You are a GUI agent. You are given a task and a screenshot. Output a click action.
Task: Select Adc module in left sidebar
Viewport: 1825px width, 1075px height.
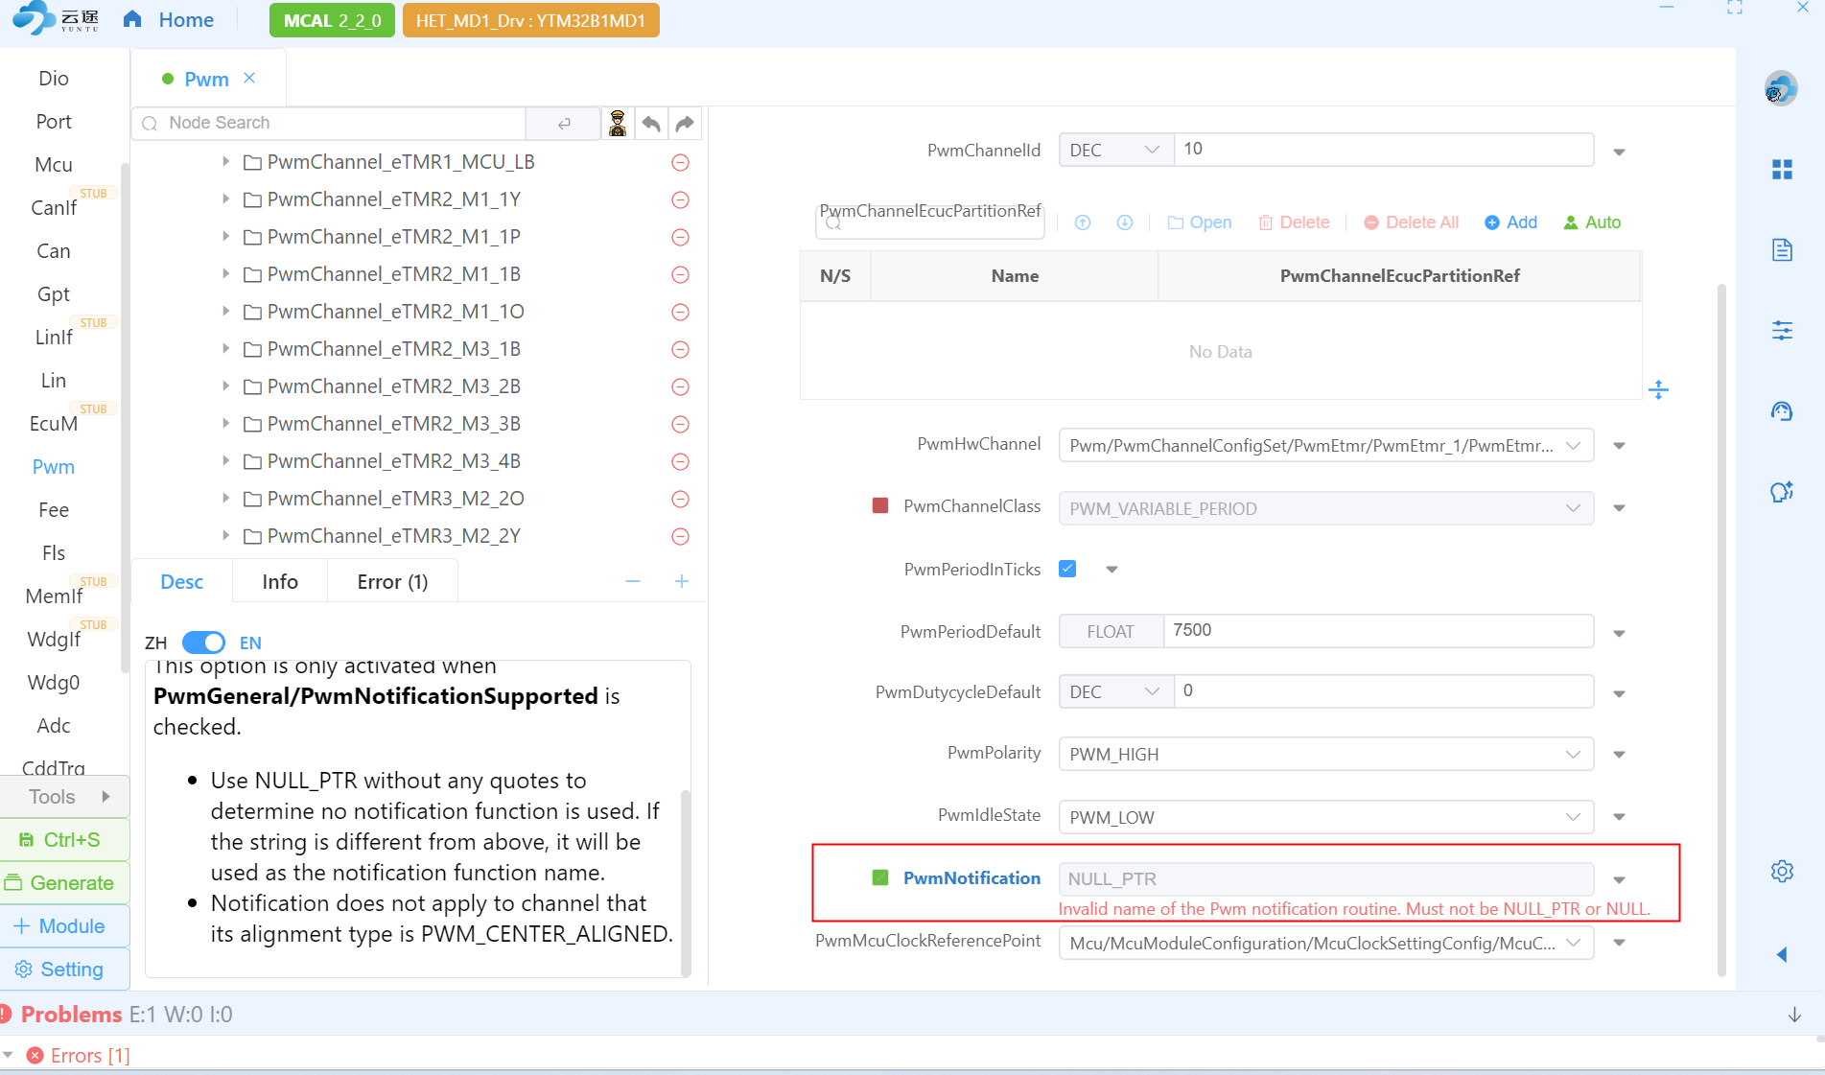tap(54, 726)
